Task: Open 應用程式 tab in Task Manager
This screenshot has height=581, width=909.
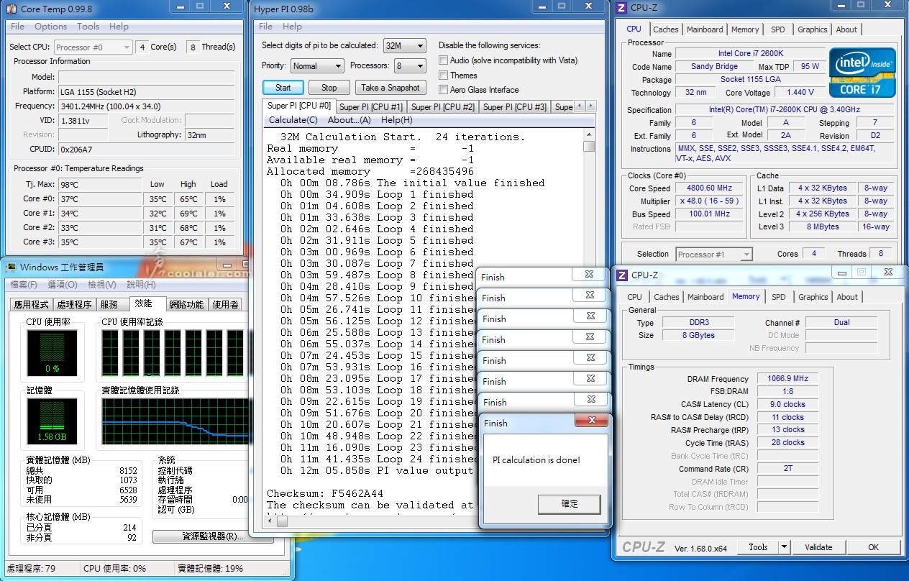Action: (x=32, y=305)
